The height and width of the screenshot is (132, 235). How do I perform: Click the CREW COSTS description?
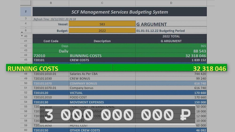click(79, 60)
